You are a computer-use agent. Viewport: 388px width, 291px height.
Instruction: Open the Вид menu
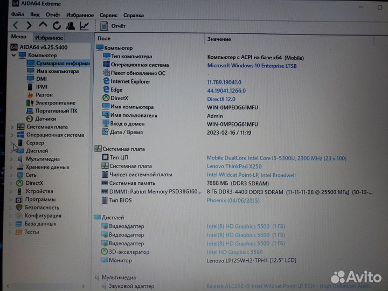tap(34, 15)
